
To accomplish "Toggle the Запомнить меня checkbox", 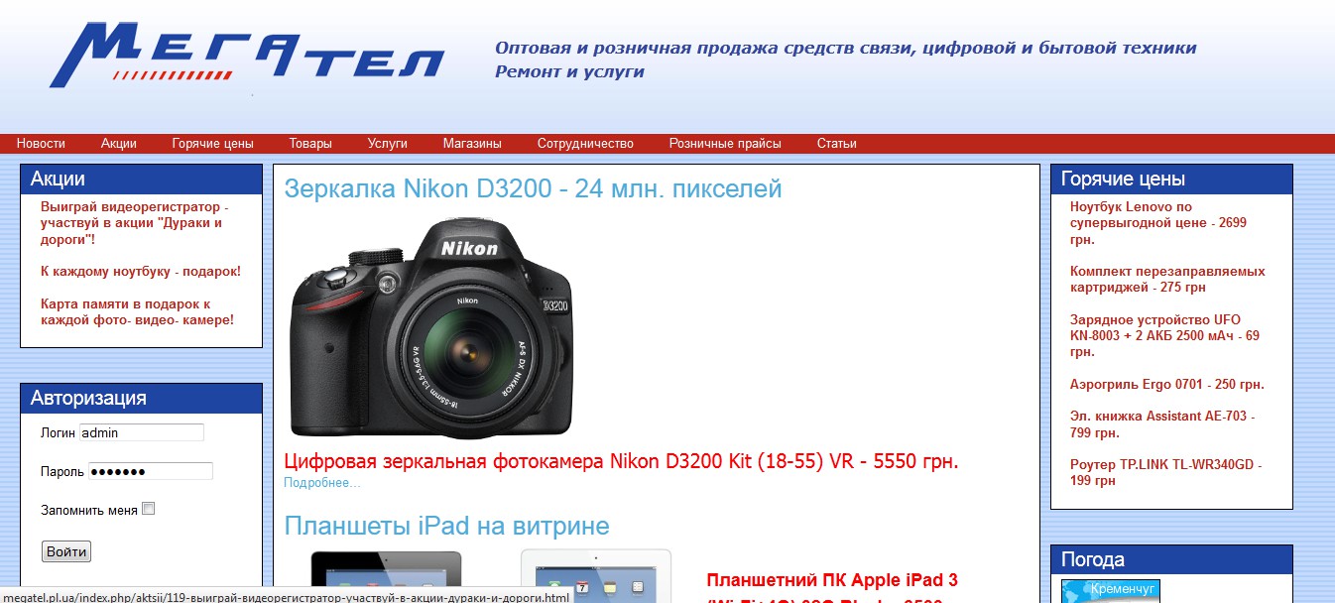I will pyautogui.click(x=149, y=509).
